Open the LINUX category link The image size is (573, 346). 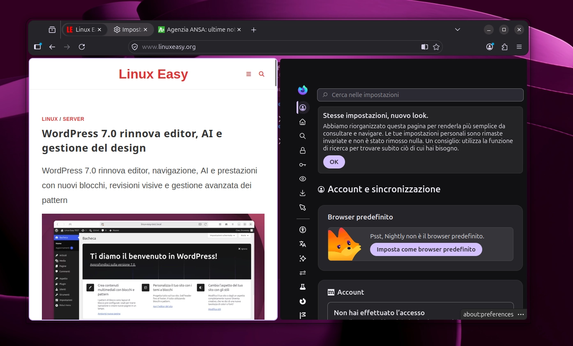(x=50, y=119)
